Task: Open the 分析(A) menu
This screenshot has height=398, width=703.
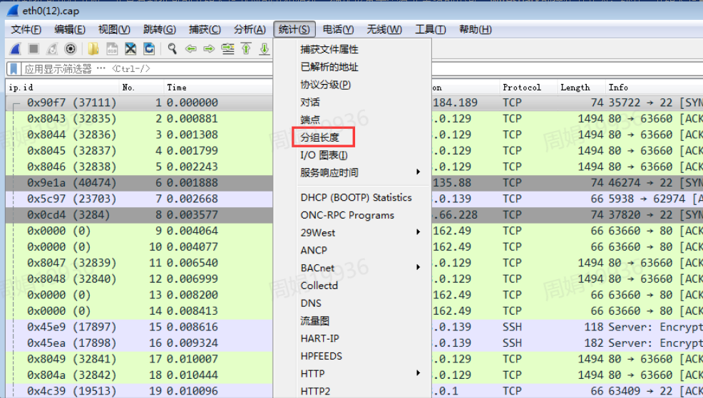Action: [249, 29]
